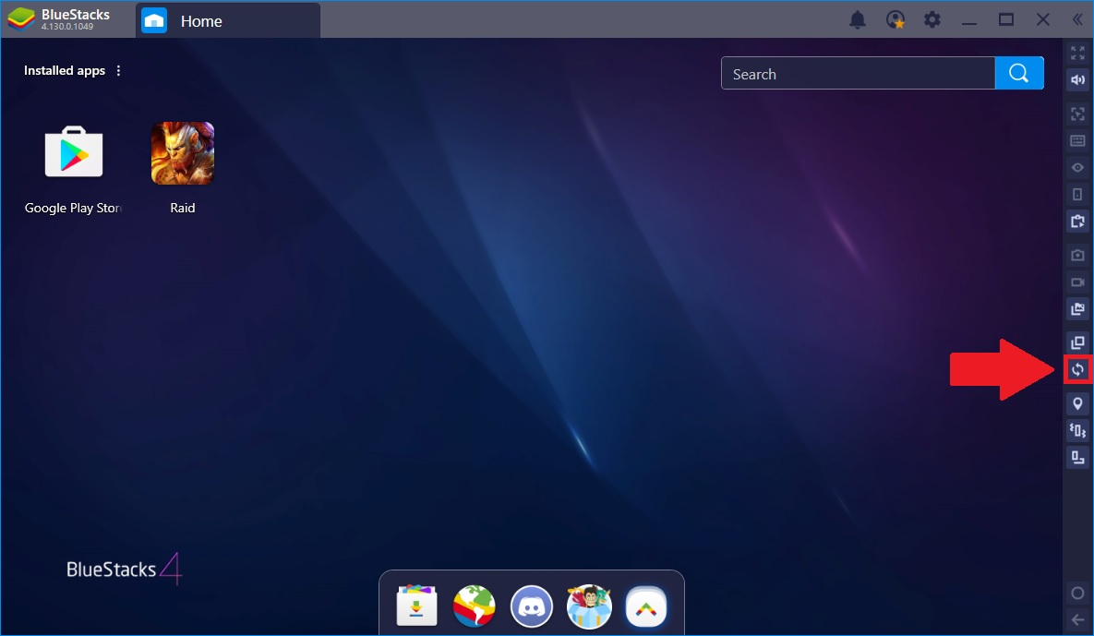Start recording with the video camera icon

[x=1077, y=282]
